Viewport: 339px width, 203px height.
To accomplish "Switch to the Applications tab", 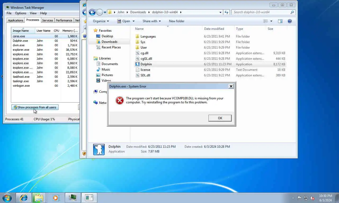I will pos(15,20).
